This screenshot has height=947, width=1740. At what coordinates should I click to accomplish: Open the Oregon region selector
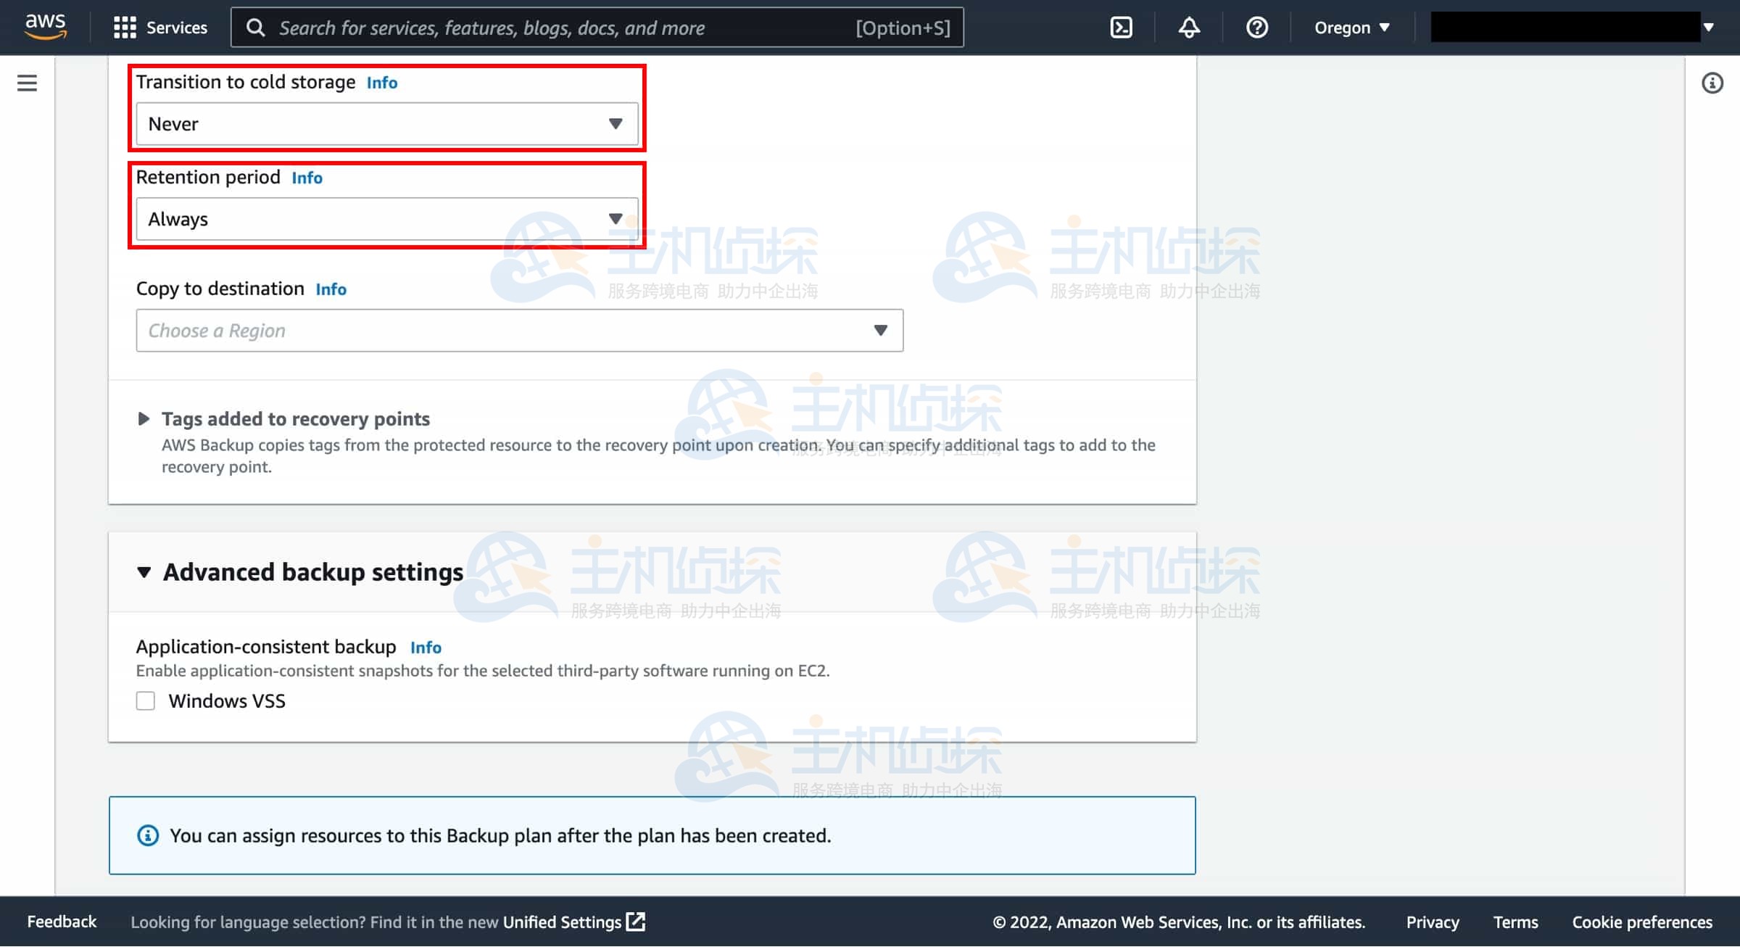pyautogui.click(x=1351, y=28)
